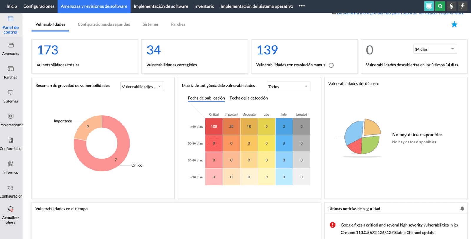The image size is (471, 239).
Task: Click the zero-day pie chart placeholder
Action: pyautogui.click(x=363, y=137)
